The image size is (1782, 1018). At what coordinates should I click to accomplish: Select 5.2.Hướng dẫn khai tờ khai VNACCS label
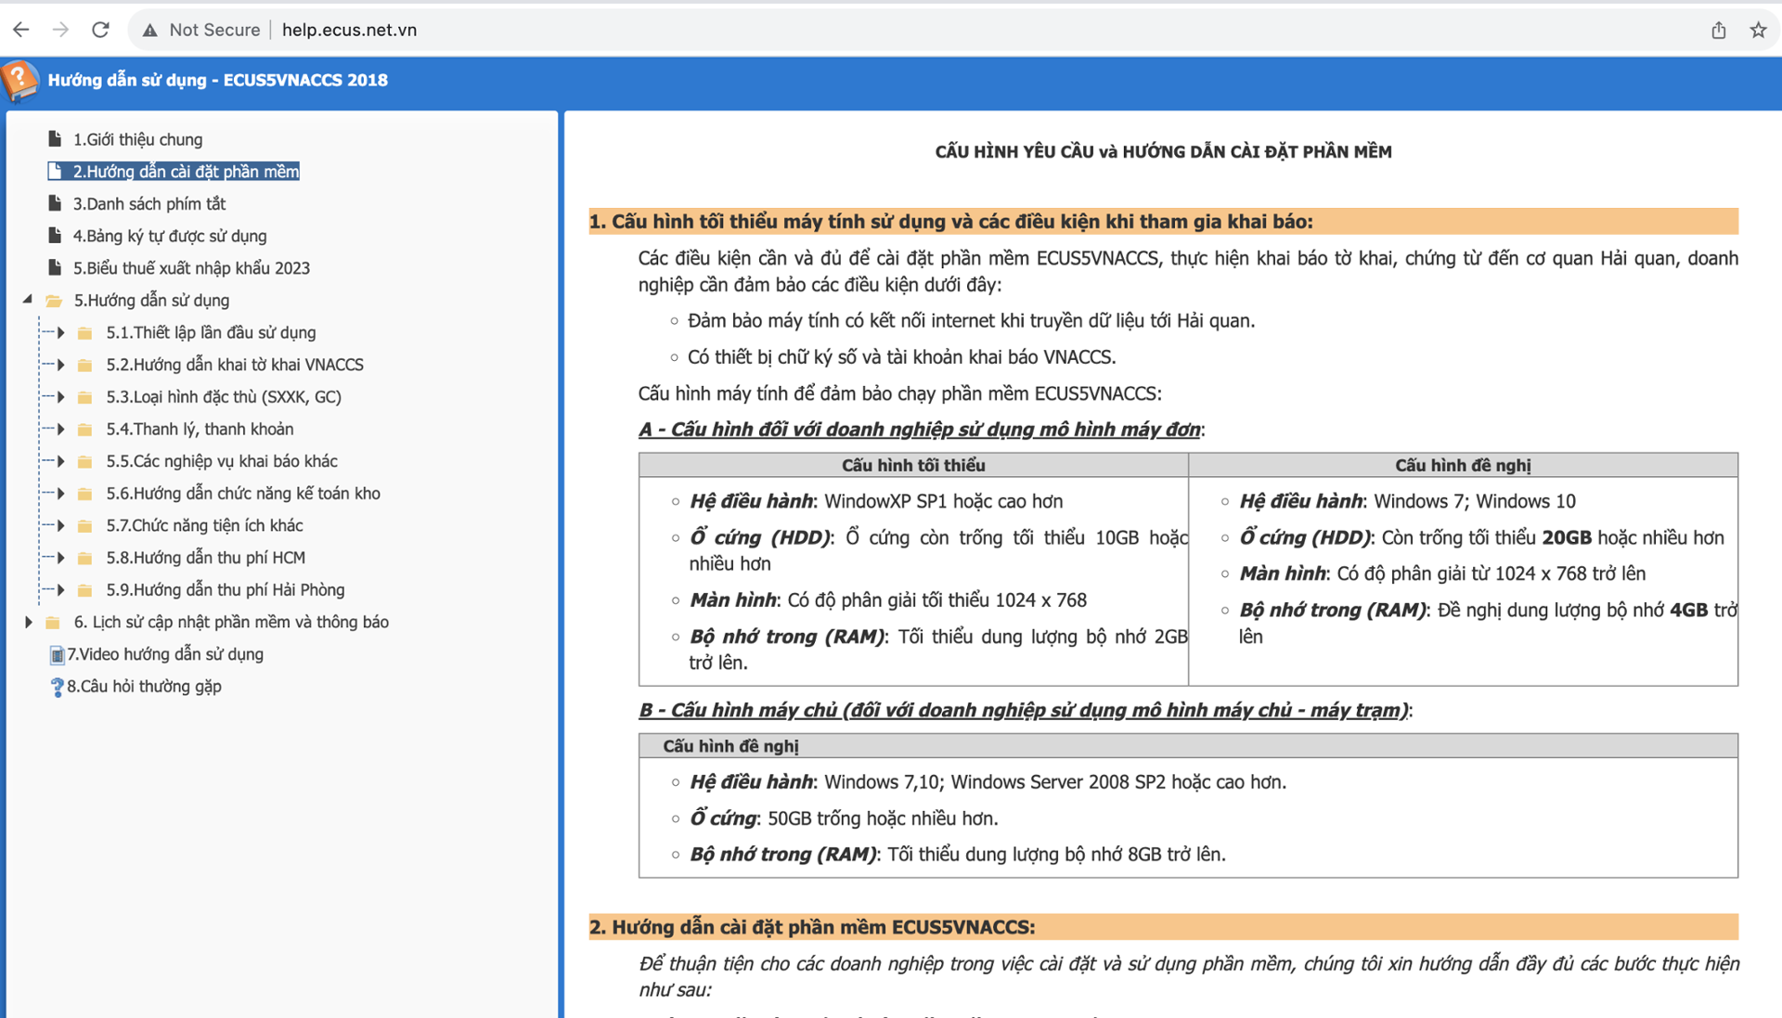235,365
